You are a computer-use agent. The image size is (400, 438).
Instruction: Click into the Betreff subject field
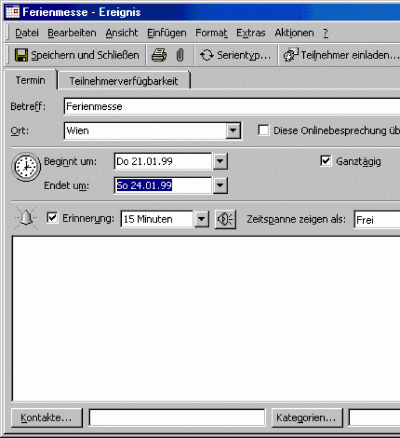[x=230, y=106]
